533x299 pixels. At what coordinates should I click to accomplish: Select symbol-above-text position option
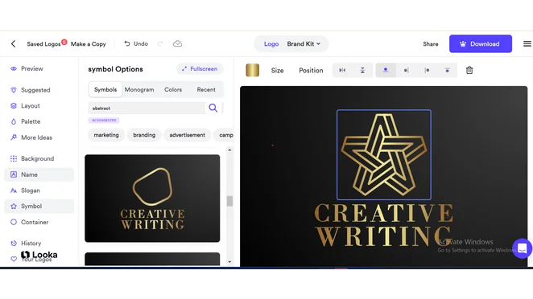pos(386,70)
